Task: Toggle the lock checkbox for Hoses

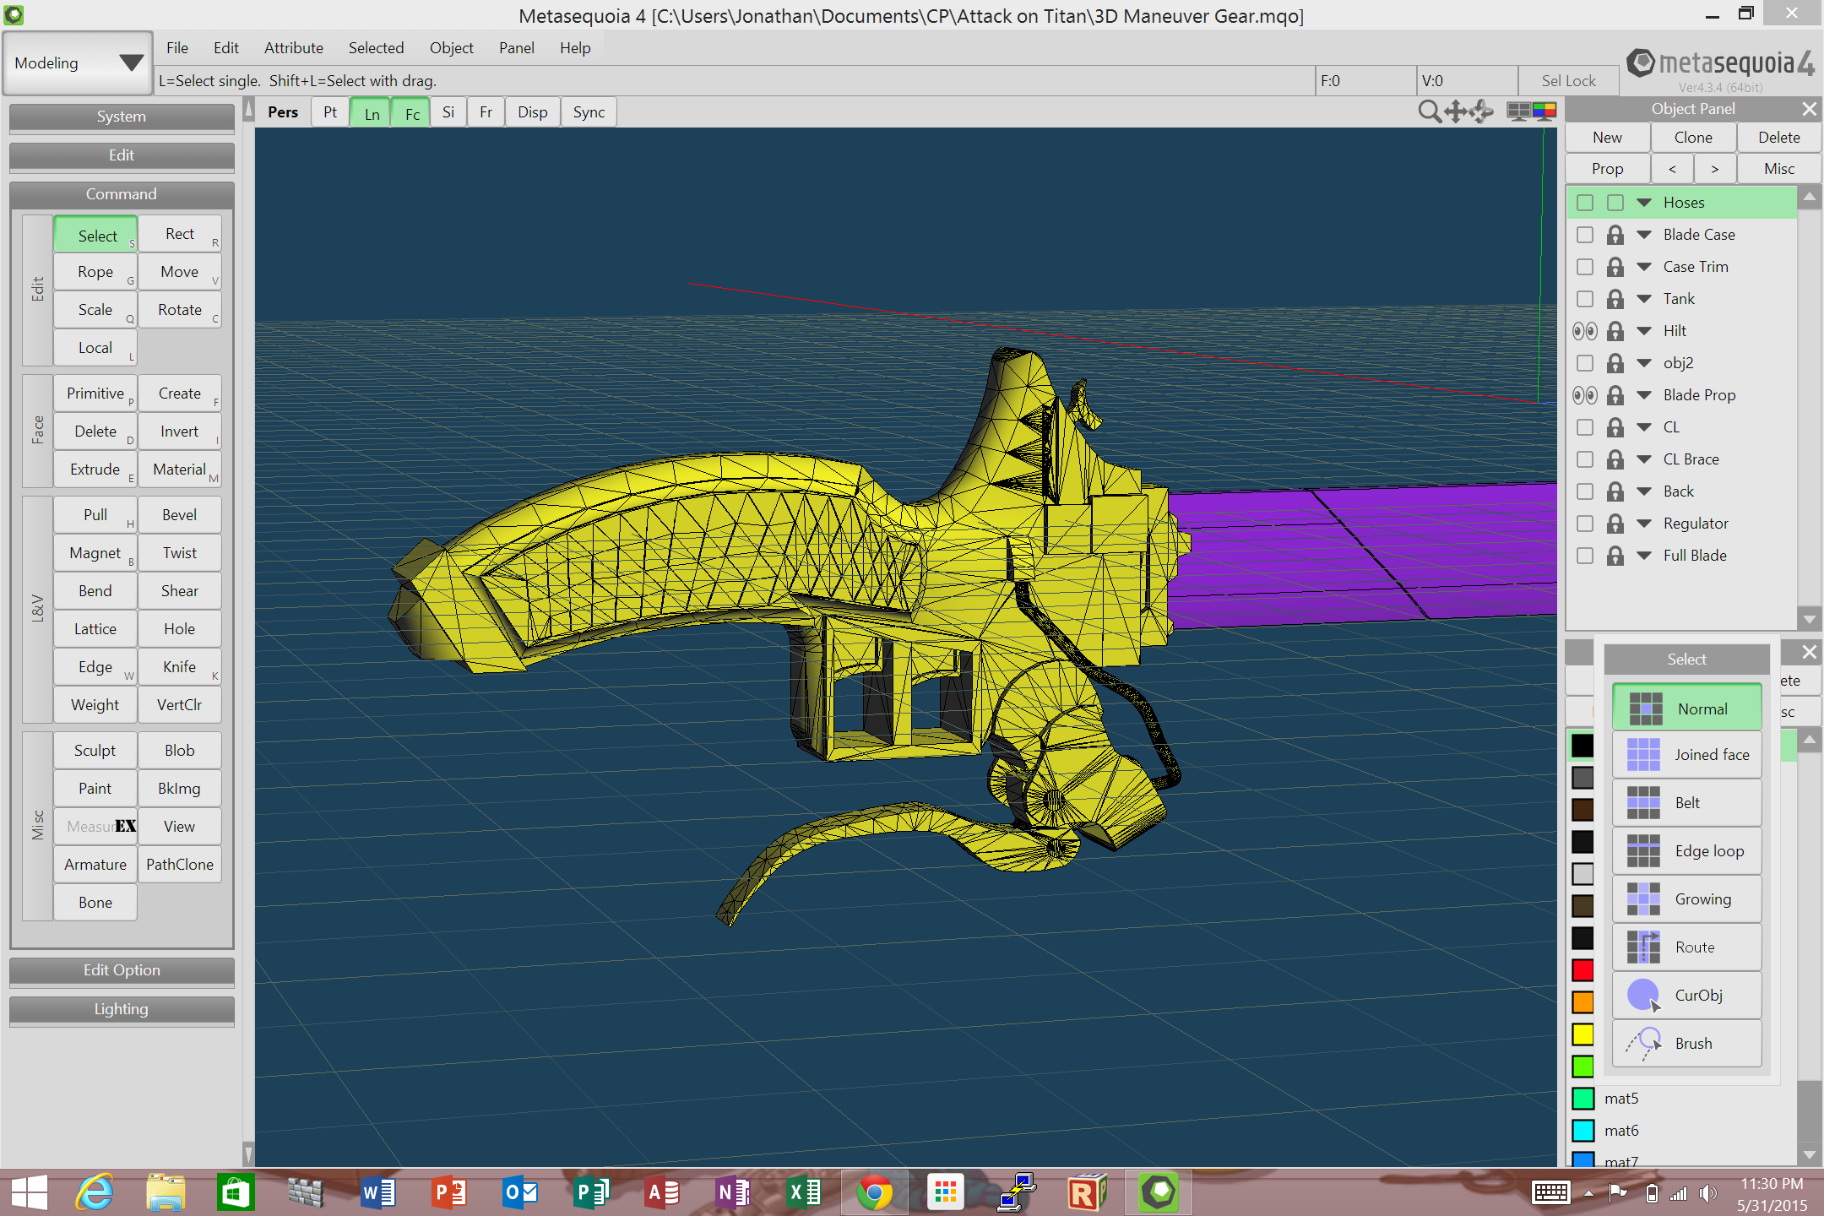Action: pyautogui.click(x=1615, y=203)
